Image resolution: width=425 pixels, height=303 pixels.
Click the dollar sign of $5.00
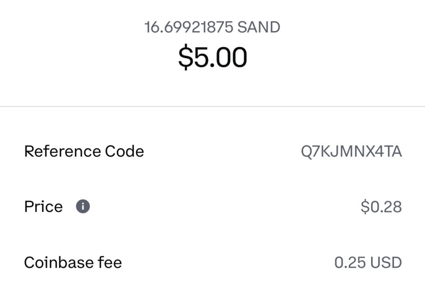tap(185, 57)
